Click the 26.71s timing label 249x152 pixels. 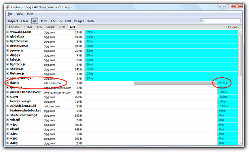coord(223,83)
